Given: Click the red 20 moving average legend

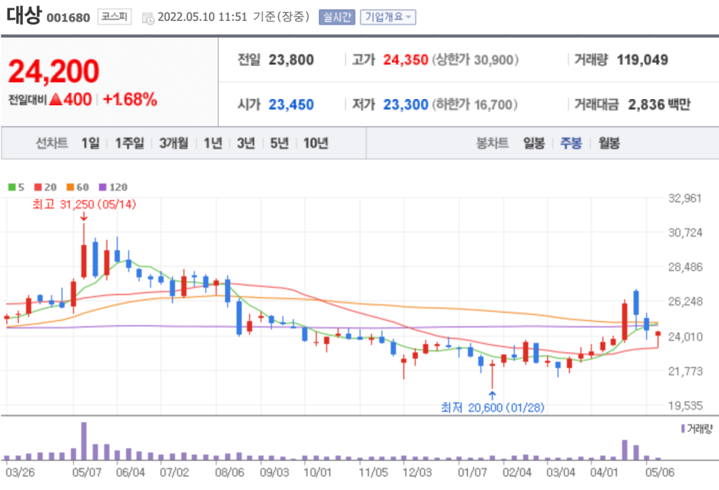Looking at the screenshot, I should pyautogui.click(x=45, y=187).
